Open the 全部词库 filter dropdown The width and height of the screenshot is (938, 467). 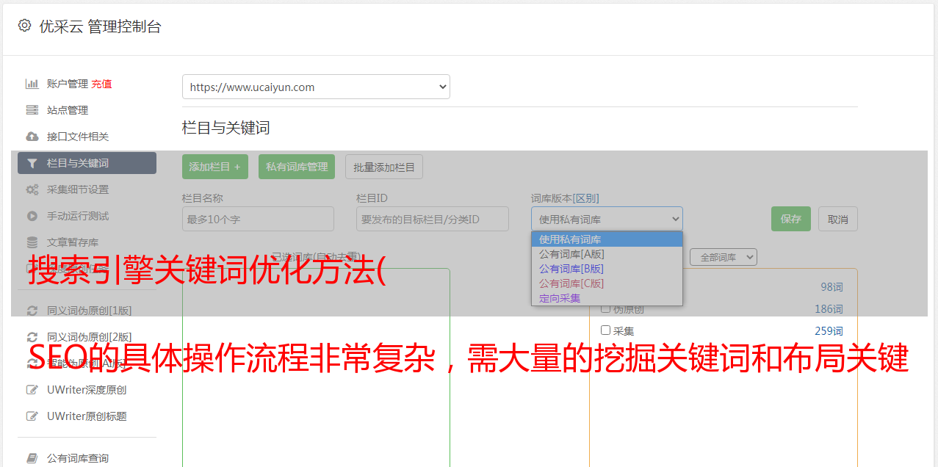click(724, 258)
